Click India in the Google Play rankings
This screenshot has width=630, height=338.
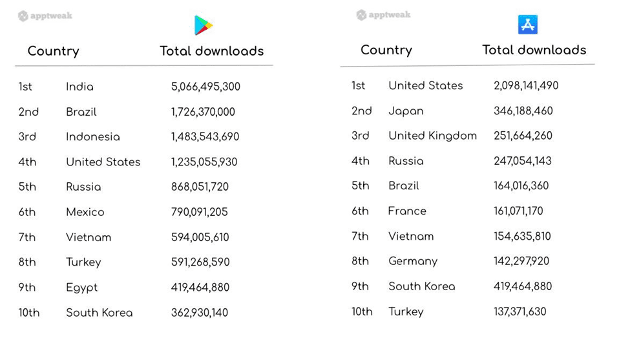click(x=79, y=87)
